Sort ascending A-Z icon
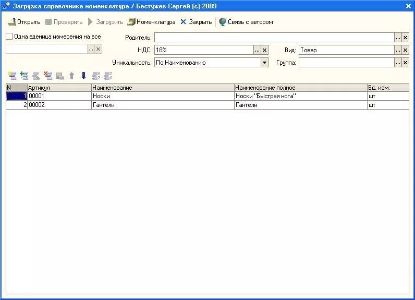The width and height of the screenshot is (415, 300). tap(96, 76)
